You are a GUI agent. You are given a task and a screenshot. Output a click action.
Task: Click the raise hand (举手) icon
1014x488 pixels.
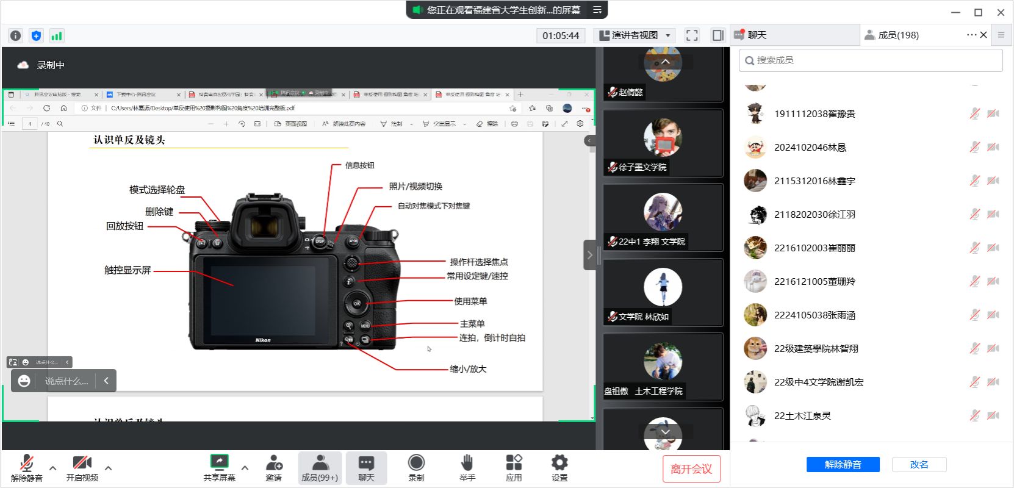point(467,468)
